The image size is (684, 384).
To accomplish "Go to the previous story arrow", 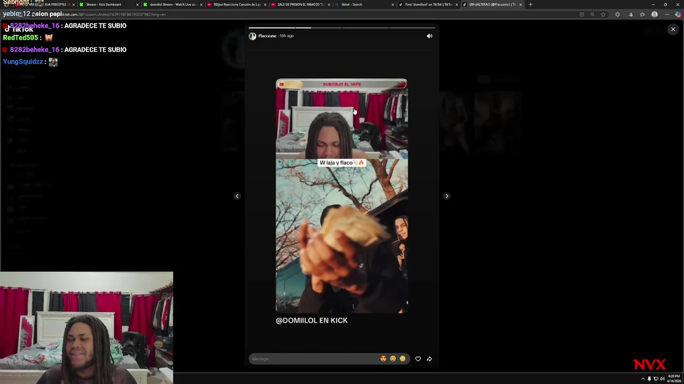I will tap(237, 196).
